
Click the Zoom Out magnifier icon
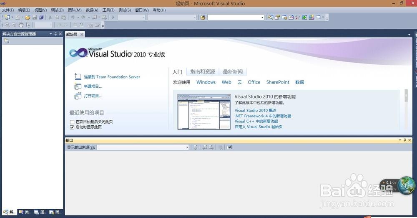click(14, 25)
